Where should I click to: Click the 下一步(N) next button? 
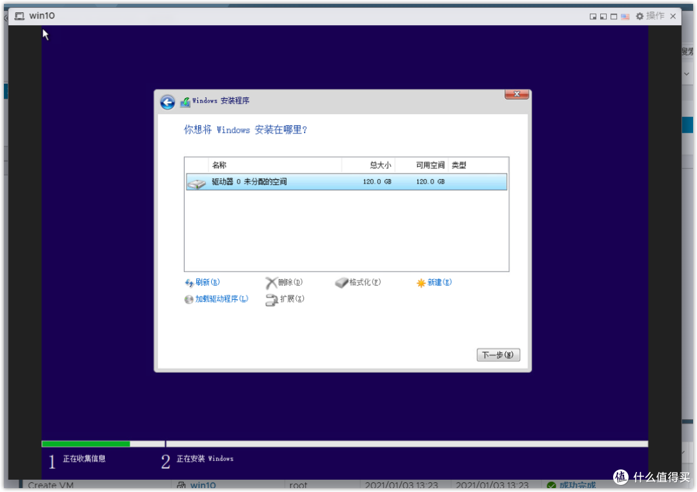498,355
